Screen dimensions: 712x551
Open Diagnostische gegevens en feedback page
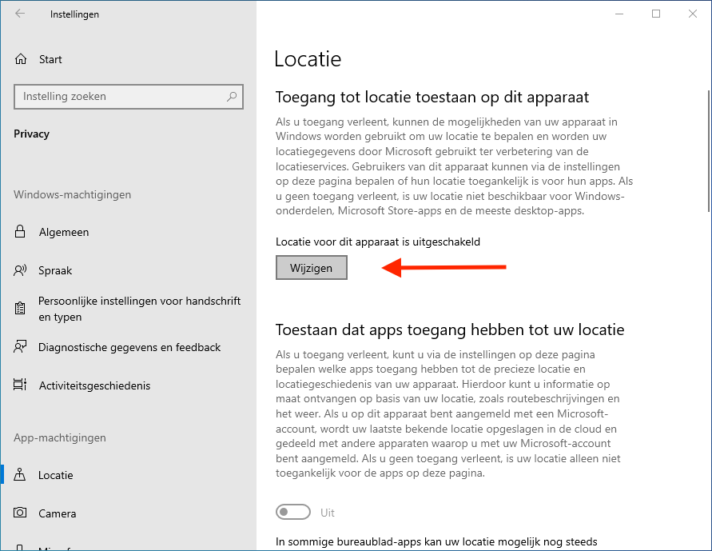coord(129,347)
